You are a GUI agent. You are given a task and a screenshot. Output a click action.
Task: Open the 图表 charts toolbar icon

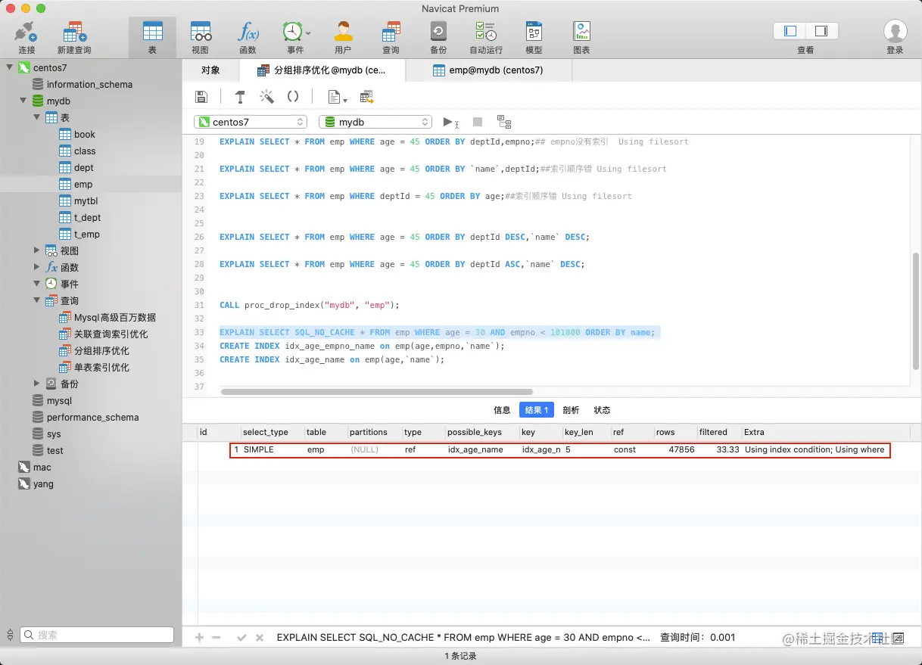pyautogui.click(x=581, y=31)
